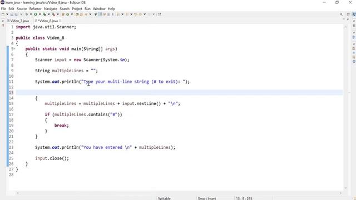
Task: Open the Debug configurations dropdown arrow
Action: click(31, 14)
